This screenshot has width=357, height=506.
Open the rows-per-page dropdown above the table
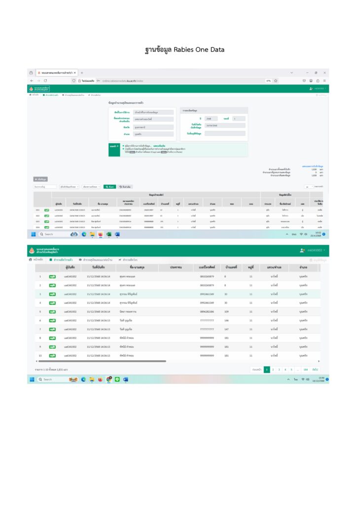(309, 187)
